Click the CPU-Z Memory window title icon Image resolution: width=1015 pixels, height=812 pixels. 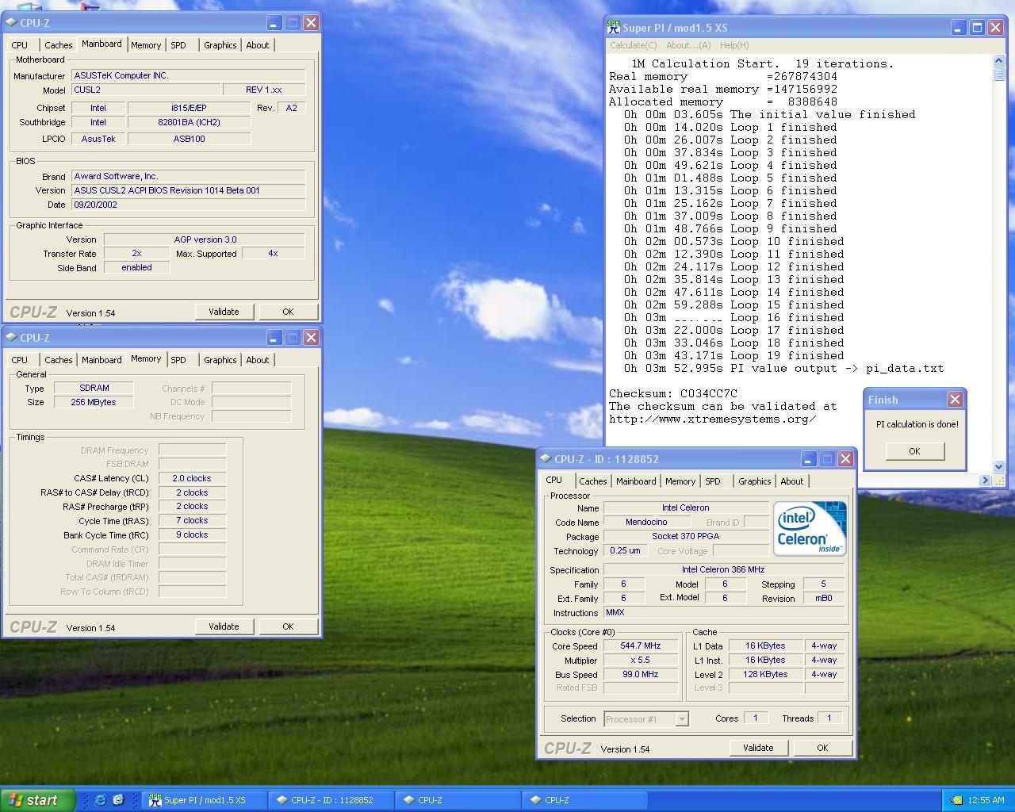(11, 337)
